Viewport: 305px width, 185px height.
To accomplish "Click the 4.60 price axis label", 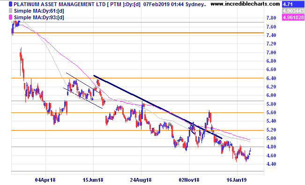I will (271, 155).
